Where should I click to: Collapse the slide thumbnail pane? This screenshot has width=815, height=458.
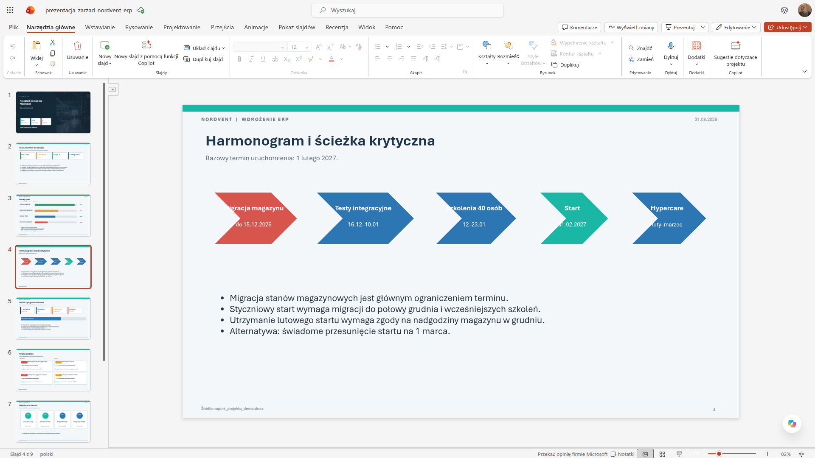[112, 89]
